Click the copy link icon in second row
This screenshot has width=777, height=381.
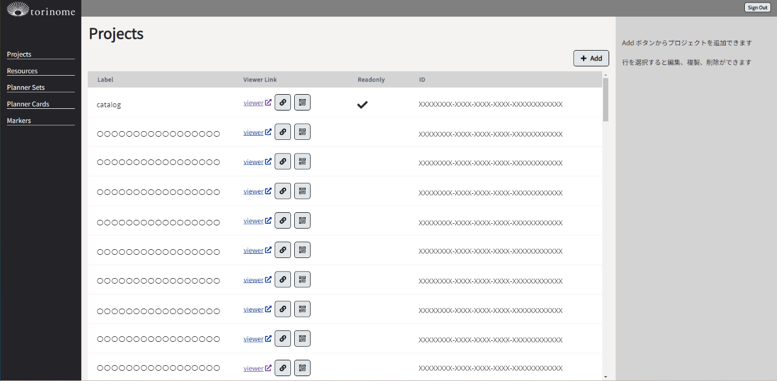coord(282,132)
